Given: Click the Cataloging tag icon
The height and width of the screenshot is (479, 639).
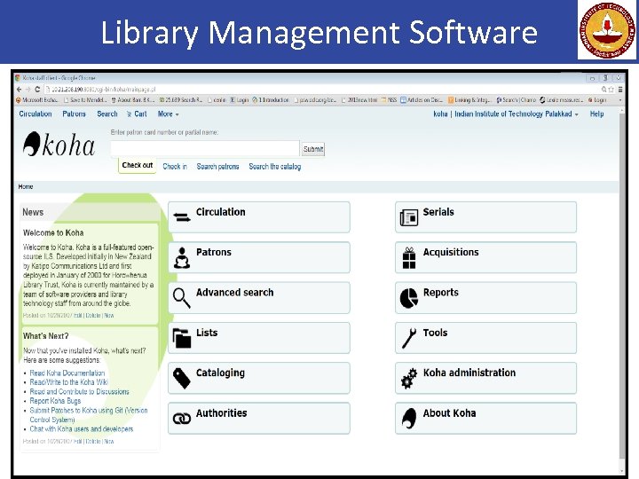Looking at the screenshot, I should [182, 378].
